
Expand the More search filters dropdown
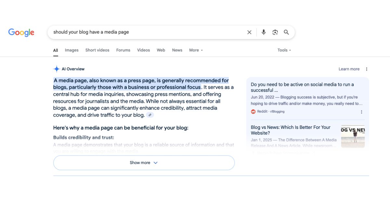(x=196, y=50)
